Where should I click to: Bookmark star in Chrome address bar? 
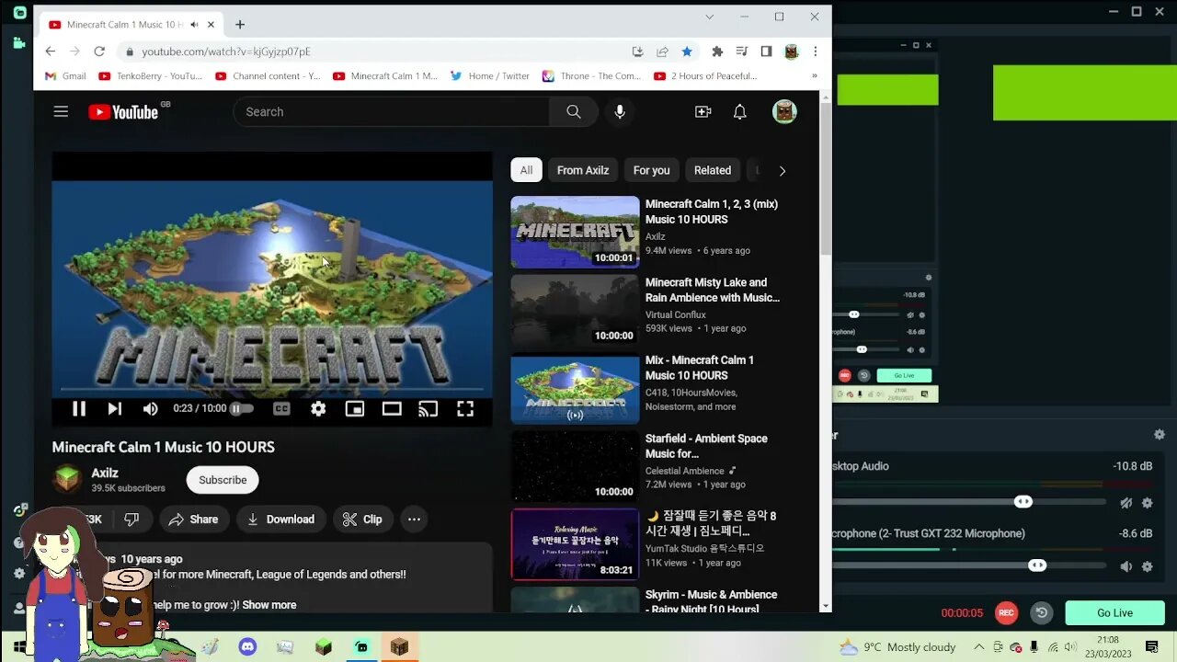tap(687, 51)
